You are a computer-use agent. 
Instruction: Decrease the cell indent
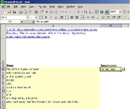click(x=114, y=17)
